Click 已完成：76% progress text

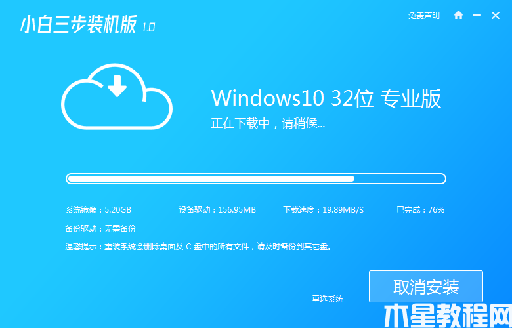421,209
